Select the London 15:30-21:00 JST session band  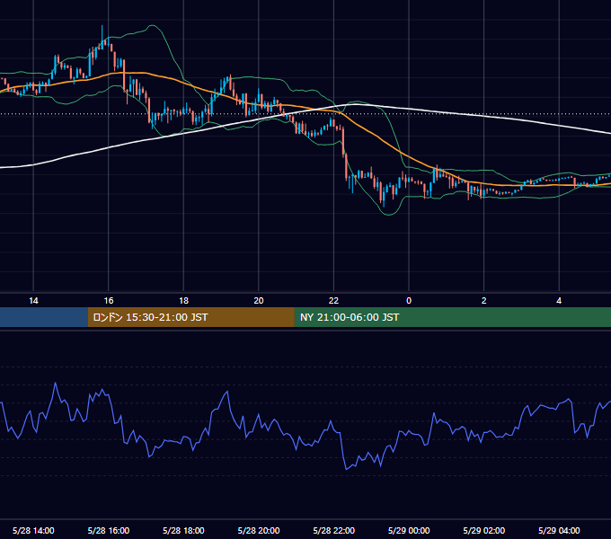190,317
